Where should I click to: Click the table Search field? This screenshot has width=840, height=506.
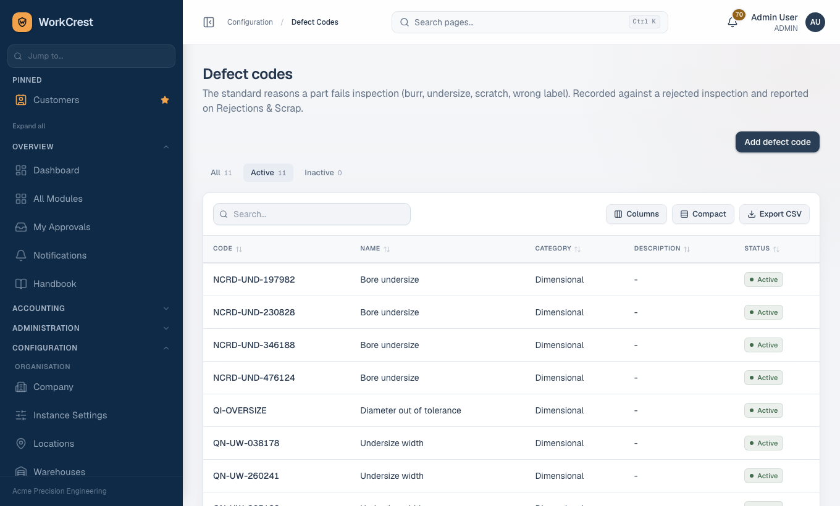(x=312, y=214)
